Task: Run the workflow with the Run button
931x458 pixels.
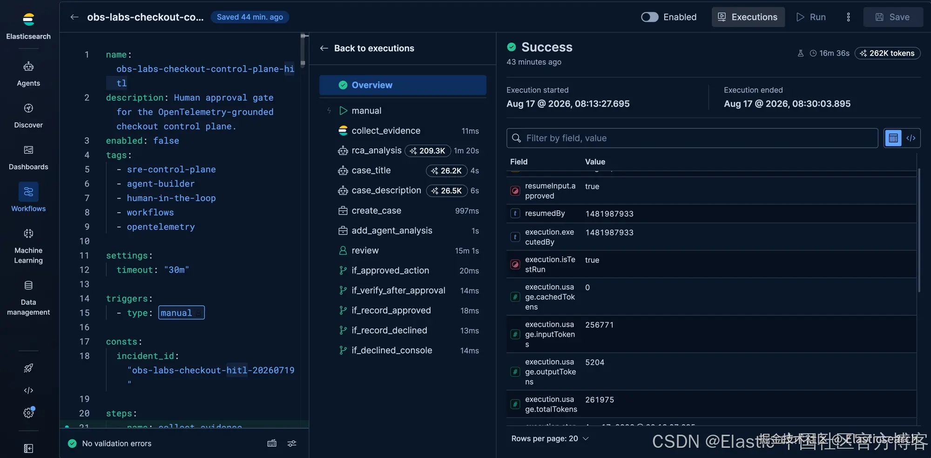Action: point(811,17)
